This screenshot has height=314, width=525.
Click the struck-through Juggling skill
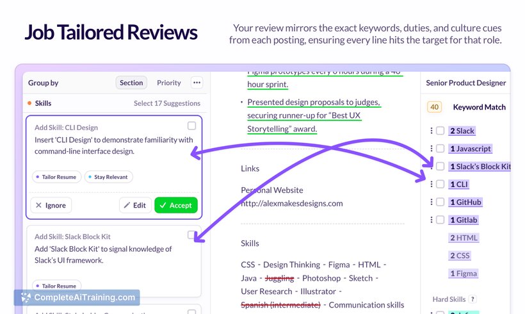pyautogui.click(x=279, y=278)
